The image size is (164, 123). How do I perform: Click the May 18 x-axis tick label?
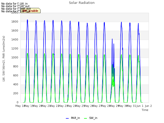(x=20, y=106)
